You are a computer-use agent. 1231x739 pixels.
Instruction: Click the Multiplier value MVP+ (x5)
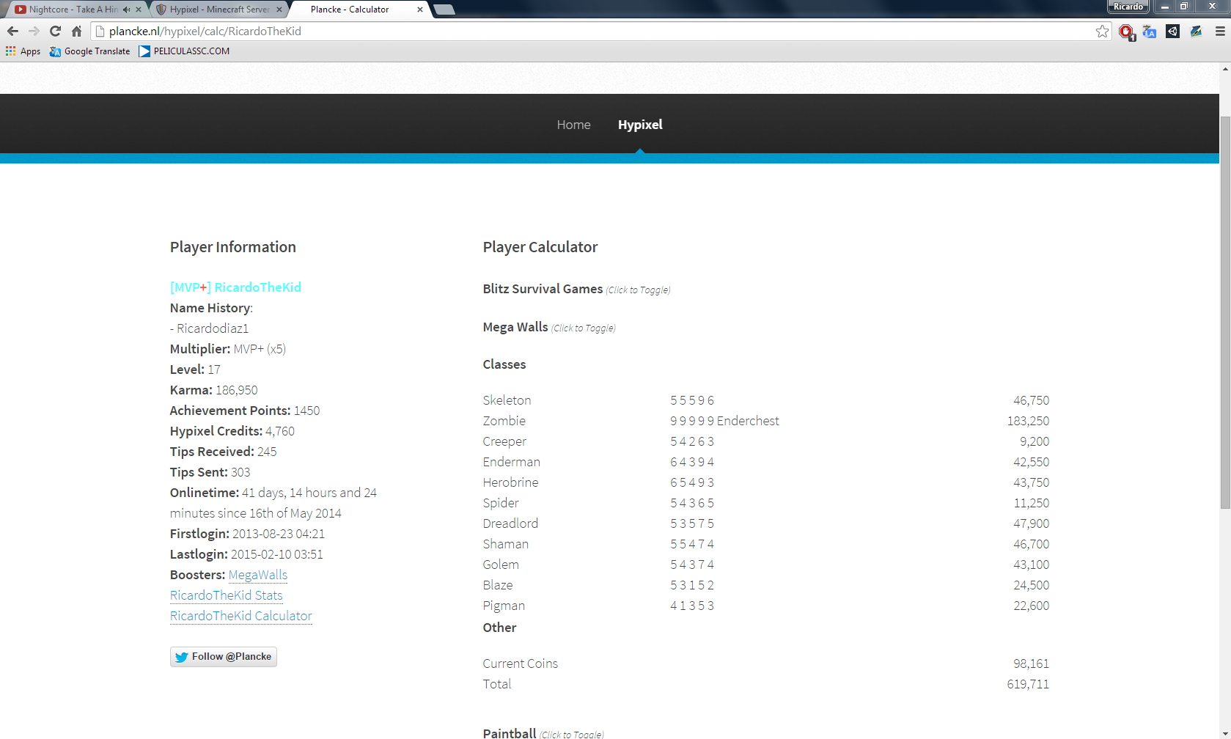click(x=260, y=349)
